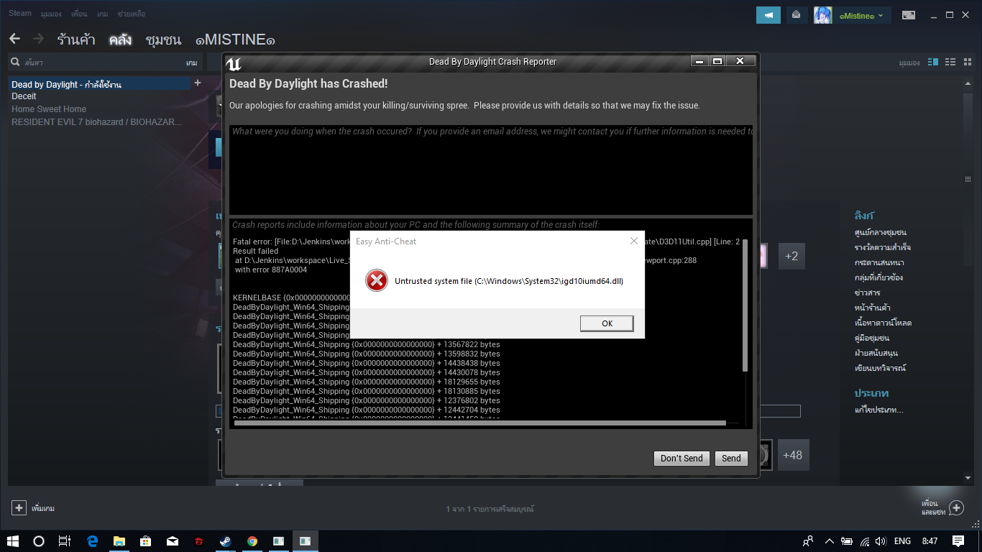Go to the Steam library tab
The width and height of the screenshot is (982, 552).
click(120, 40)
